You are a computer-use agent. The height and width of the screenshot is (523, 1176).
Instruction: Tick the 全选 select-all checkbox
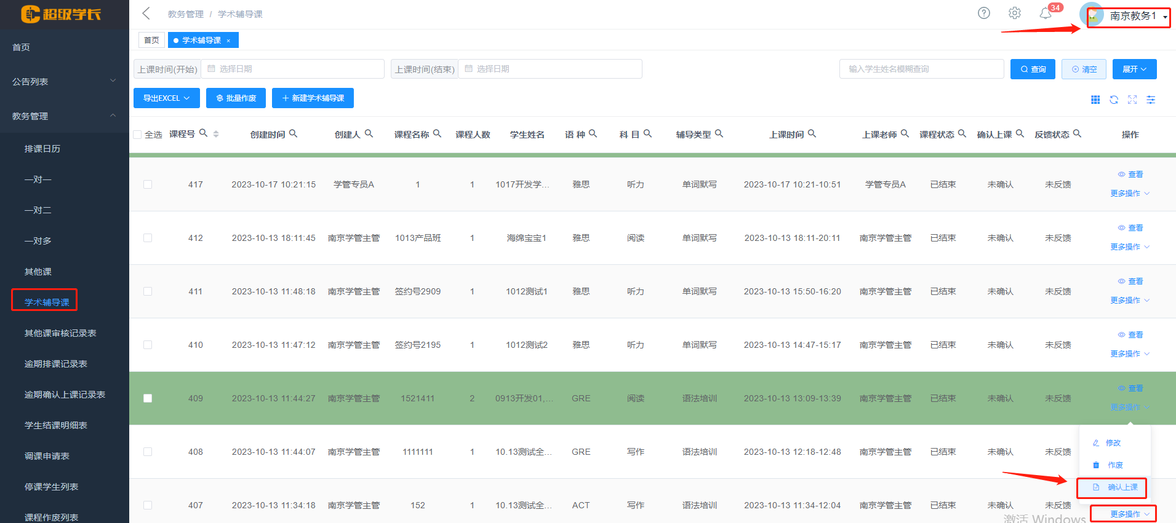coord(137,135)
